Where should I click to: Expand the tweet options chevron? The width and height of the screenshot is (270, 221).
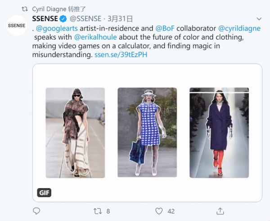point(259,18)
